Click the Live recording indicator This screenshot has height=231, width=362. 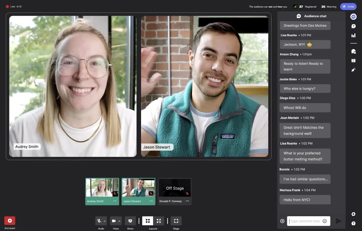click(x=14, y=6)
